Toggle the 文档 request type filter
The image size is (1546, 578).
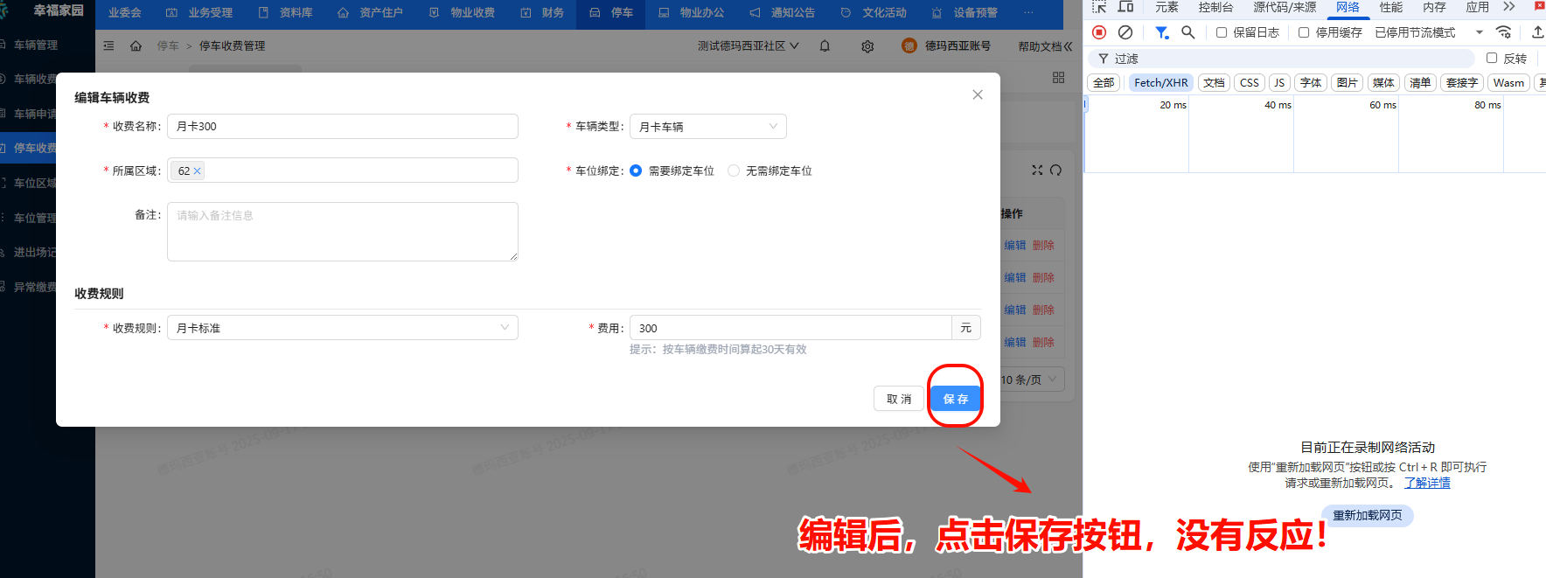1214,83
